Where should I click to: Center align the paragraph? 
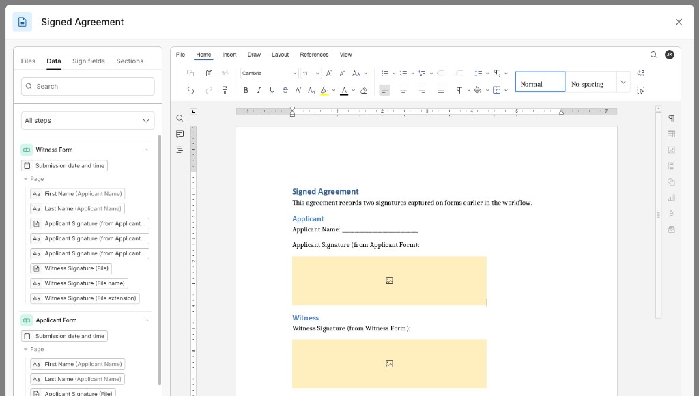tap(403, 90)
